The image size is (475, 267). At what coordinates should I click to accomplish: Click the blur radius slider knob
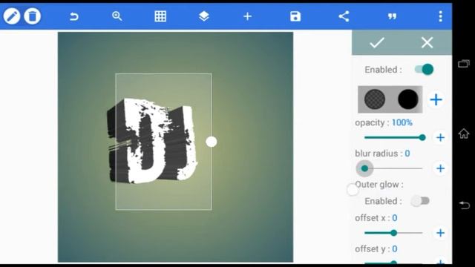pyautogui.click(x=364, y=168)
